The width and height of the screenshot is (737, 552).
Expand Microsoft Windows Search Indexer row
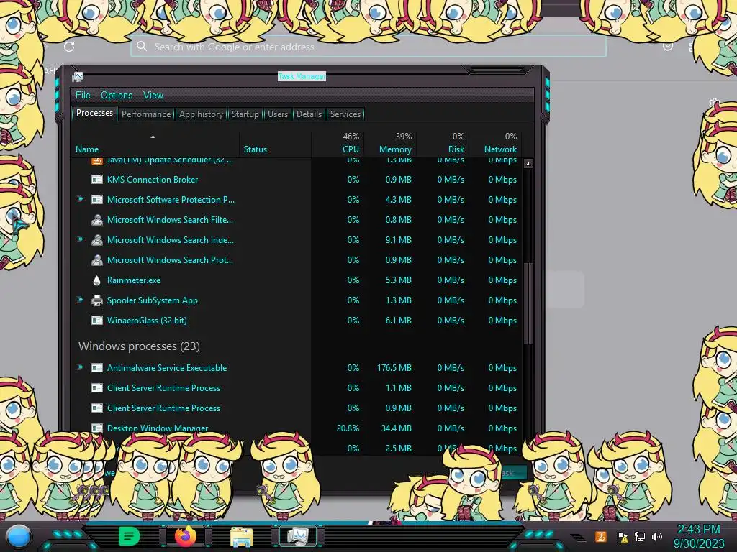(x=80, y=239)
